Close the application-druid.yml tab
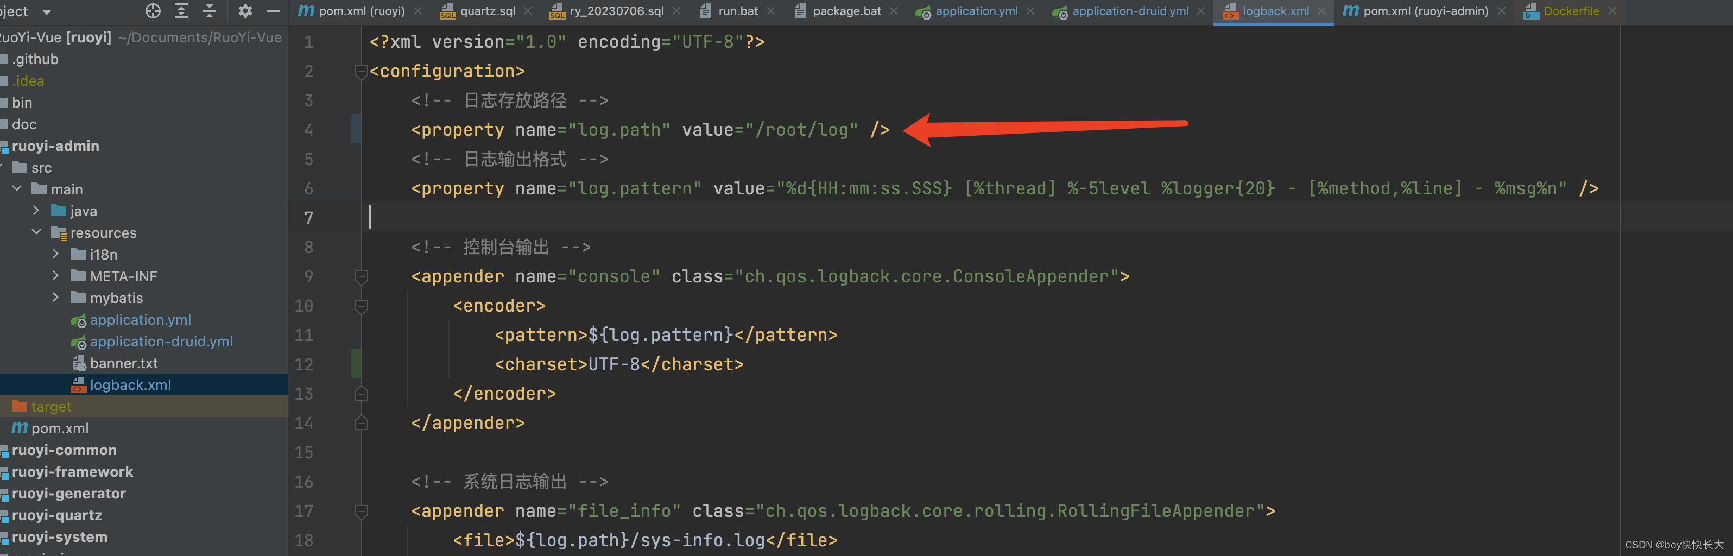The width and height of the screenshot is (1733, 556). click(1201, 11)
